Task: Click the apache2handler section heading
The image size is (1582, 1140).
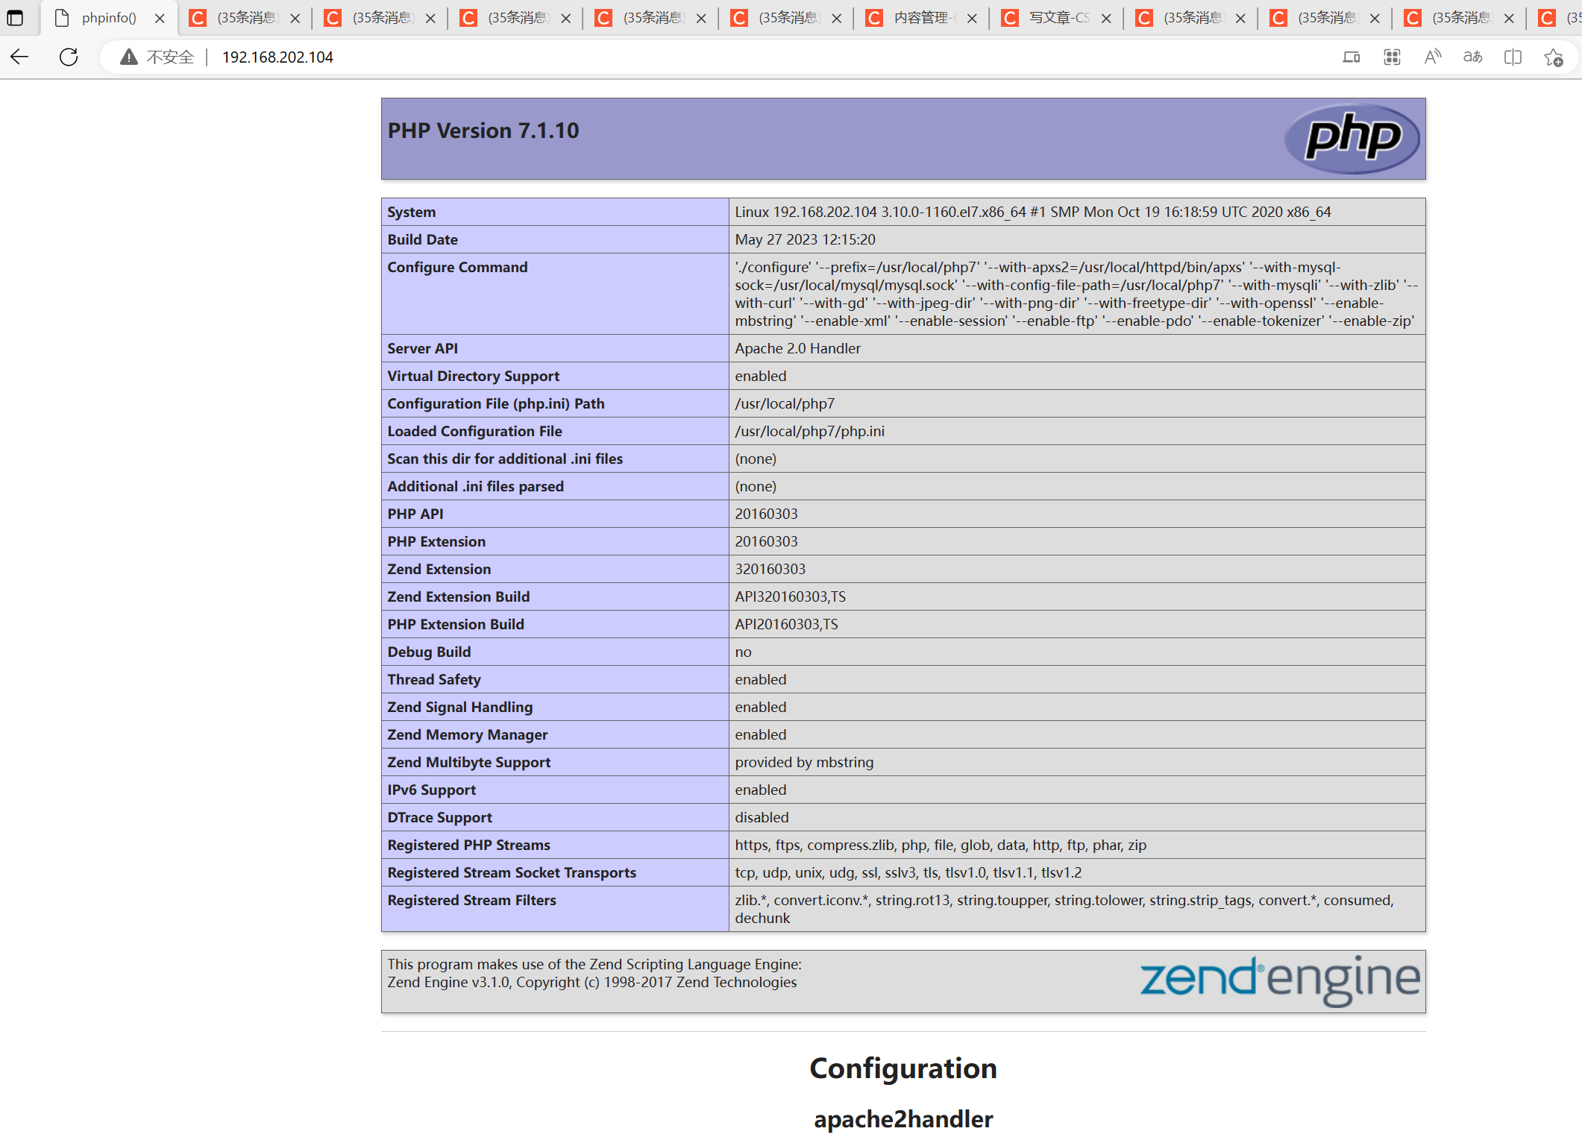Action: pos(903,1118)
